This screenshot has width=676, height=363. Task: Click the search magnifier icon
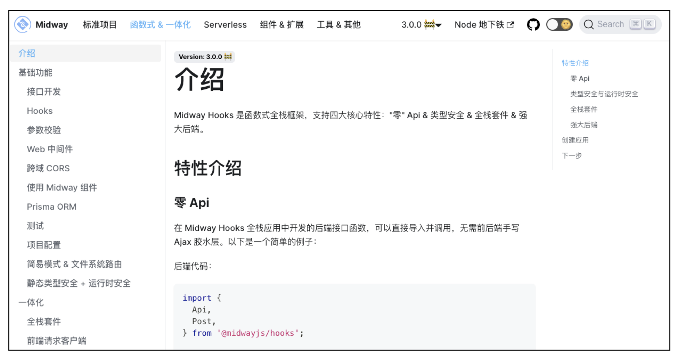(x=588, y=24)
